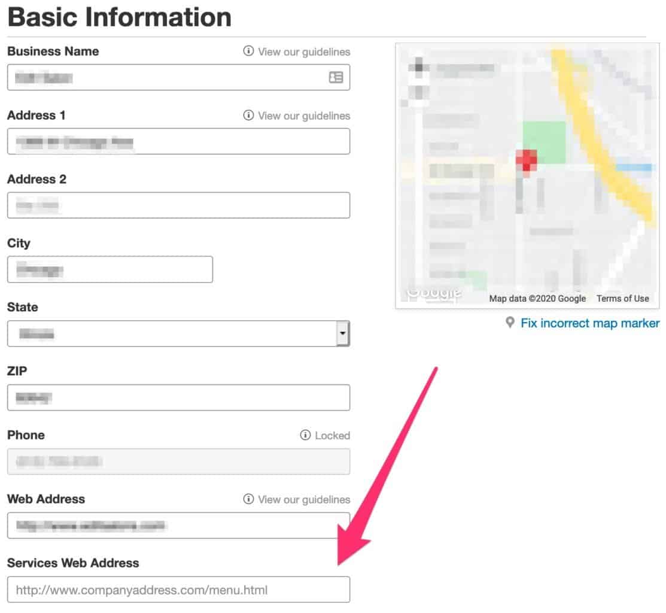The image size is (666, 613).
Task: Click the map preview image
Action: [527, 174]
